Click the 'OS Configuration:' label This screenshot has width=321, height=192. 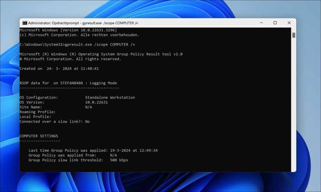[39, 98]
